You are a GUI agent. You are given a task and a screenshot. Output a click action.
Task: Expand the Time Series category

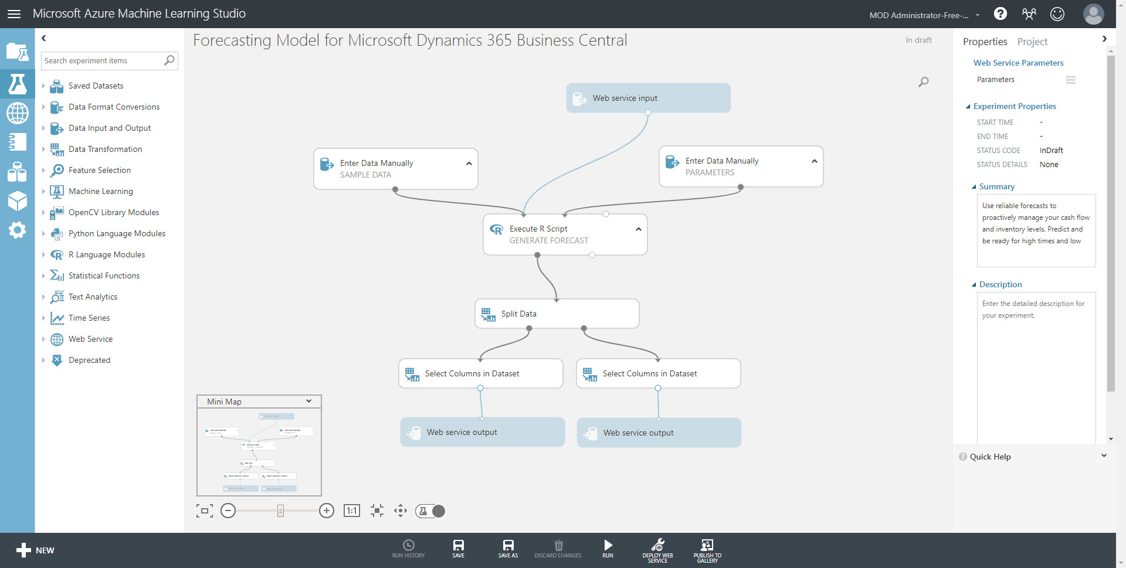43,318
